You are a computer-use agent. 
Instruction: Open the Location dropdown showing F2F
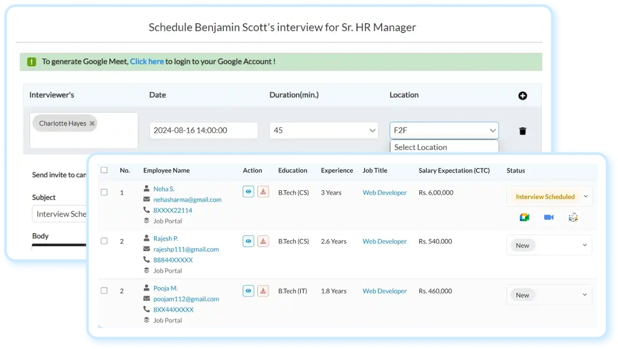(444, 131)
